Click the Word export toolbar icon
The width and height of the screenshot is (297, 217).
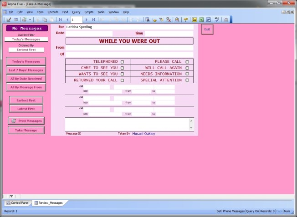(x=208, y=20)
